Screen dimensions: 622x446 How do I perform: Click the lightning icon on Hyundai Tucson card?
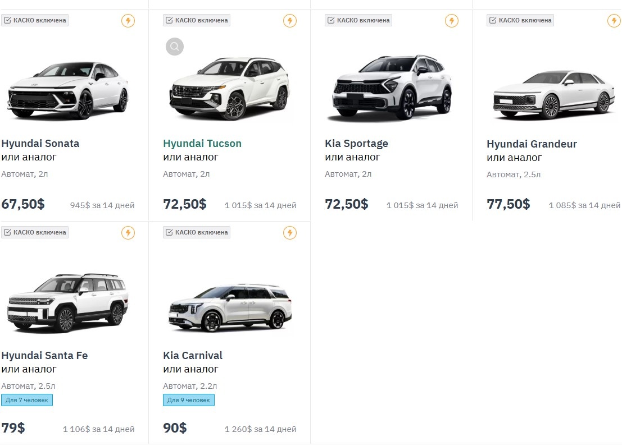(290, 21)
